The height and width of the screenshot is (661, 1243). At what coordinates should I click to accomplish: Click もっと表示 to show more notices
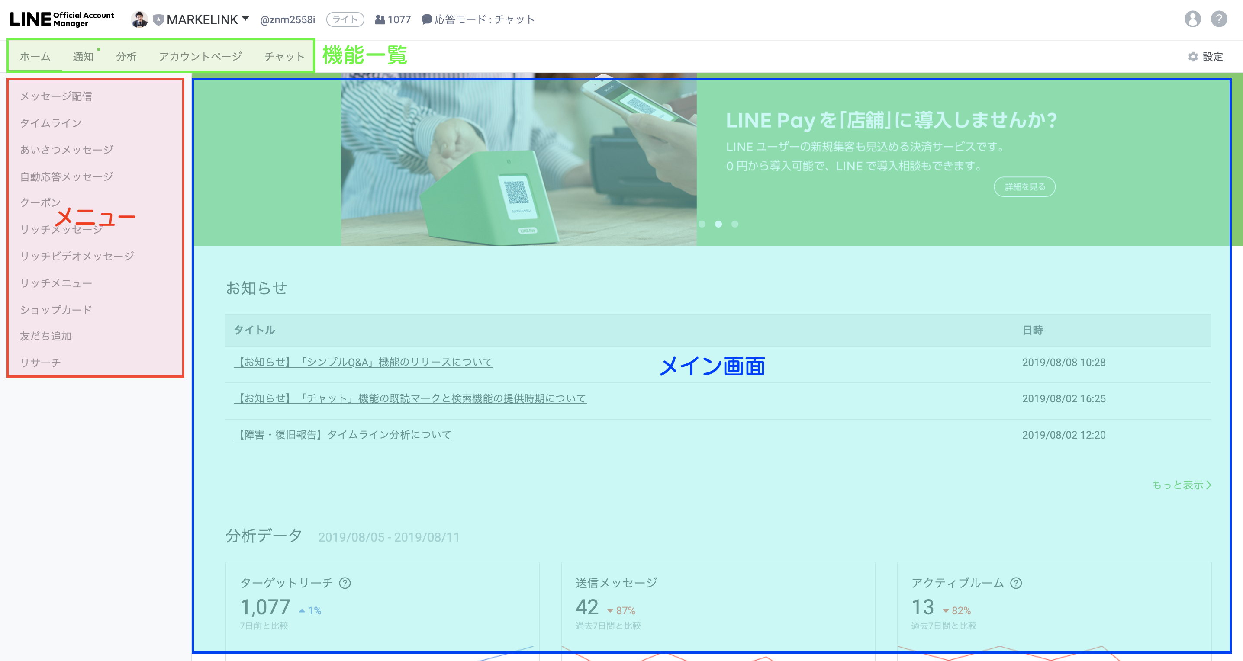(1182, 485)
